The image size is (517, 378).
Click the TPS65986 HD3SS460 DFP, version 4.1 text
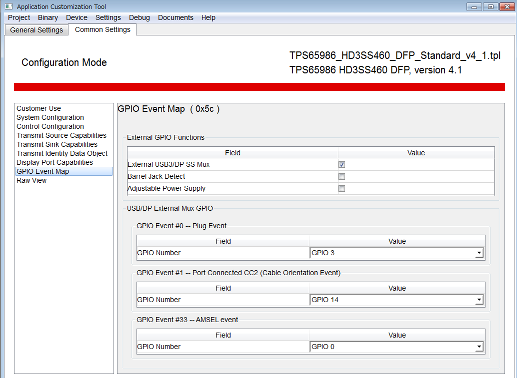[x=375, y=70]
